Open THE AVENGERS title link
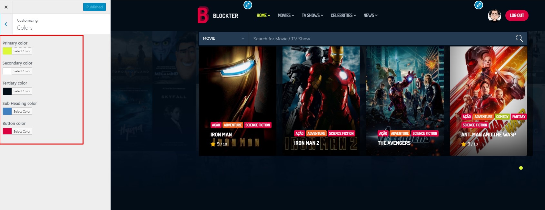 pos(394,143)
